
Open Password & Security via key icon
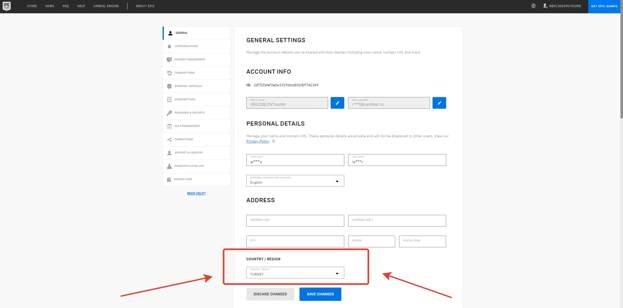pyautogui.click(x=169, y=113)
